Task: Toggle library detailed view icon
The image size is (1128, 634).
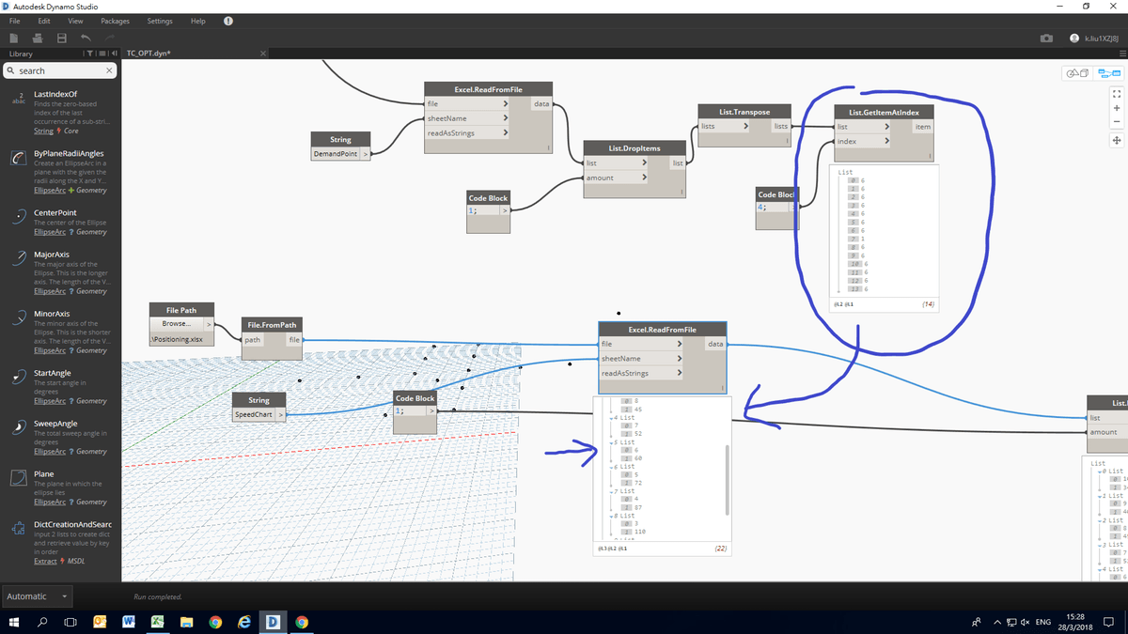Action: [x=102, y=54]
